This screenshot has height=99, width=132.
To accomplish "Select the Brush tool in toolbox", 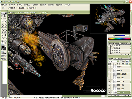I will tap(5, 24).
